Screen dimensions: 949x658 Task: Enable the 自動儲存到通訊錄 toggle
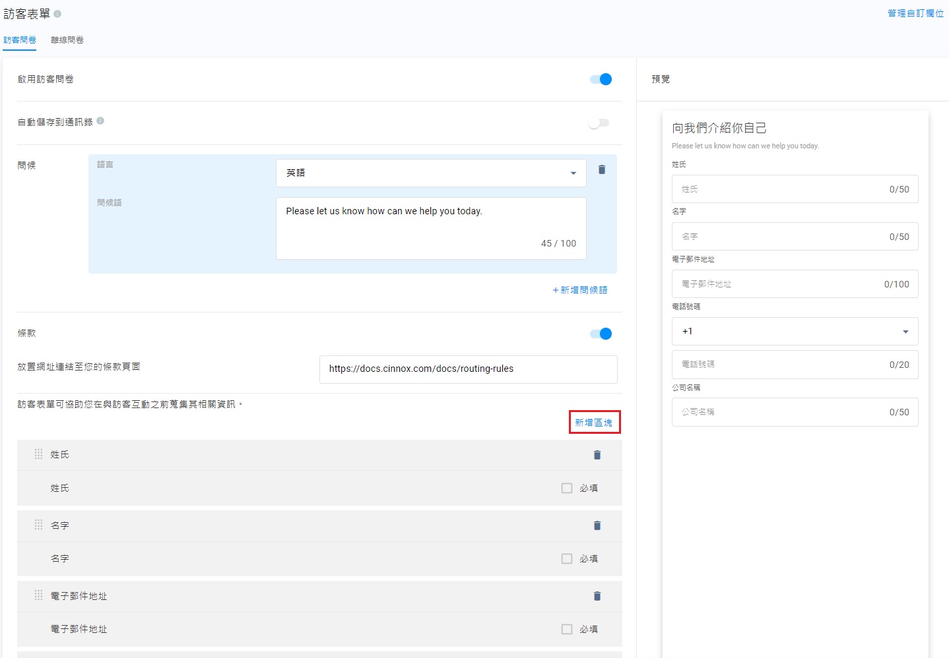click(x=599, y=123)
